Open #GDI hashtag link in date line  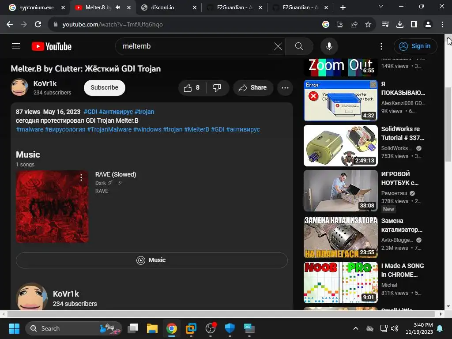pyautogui.click(x=90, y=112)
